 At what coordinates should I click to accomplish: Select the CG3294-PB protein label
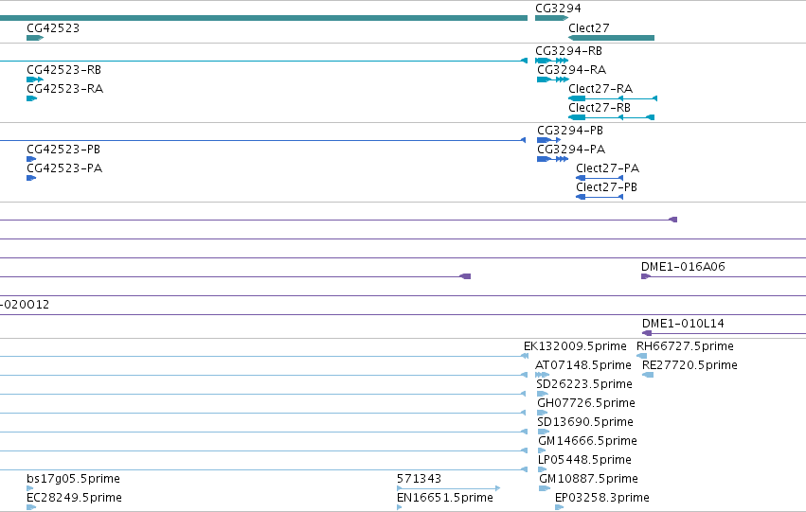(570, 131)
